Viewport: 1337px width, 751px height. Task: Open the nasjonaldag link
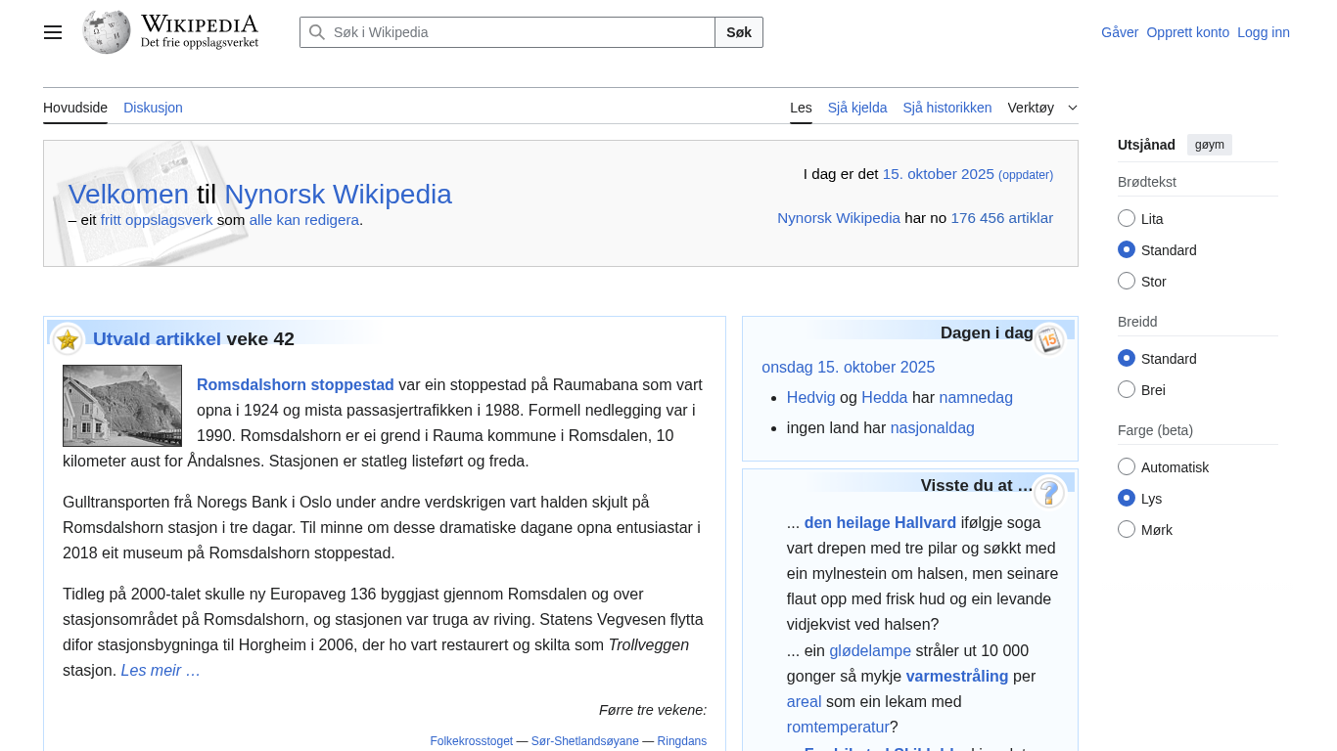tap(933, 428)
